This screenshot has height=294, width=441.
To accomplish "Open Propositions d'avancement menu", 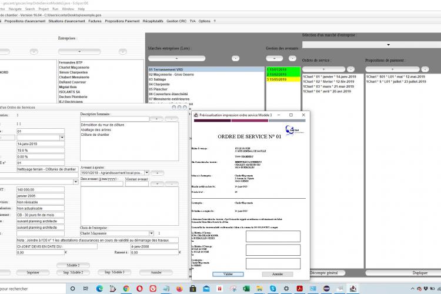I will (x=25, y=21).
